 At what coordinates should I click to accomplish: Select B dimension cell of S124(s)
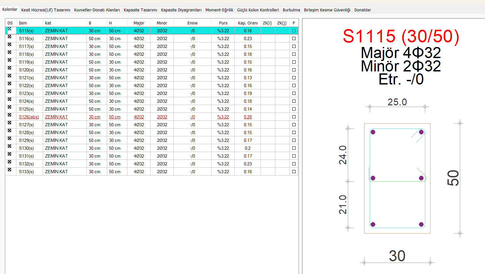tap(94, 101)
